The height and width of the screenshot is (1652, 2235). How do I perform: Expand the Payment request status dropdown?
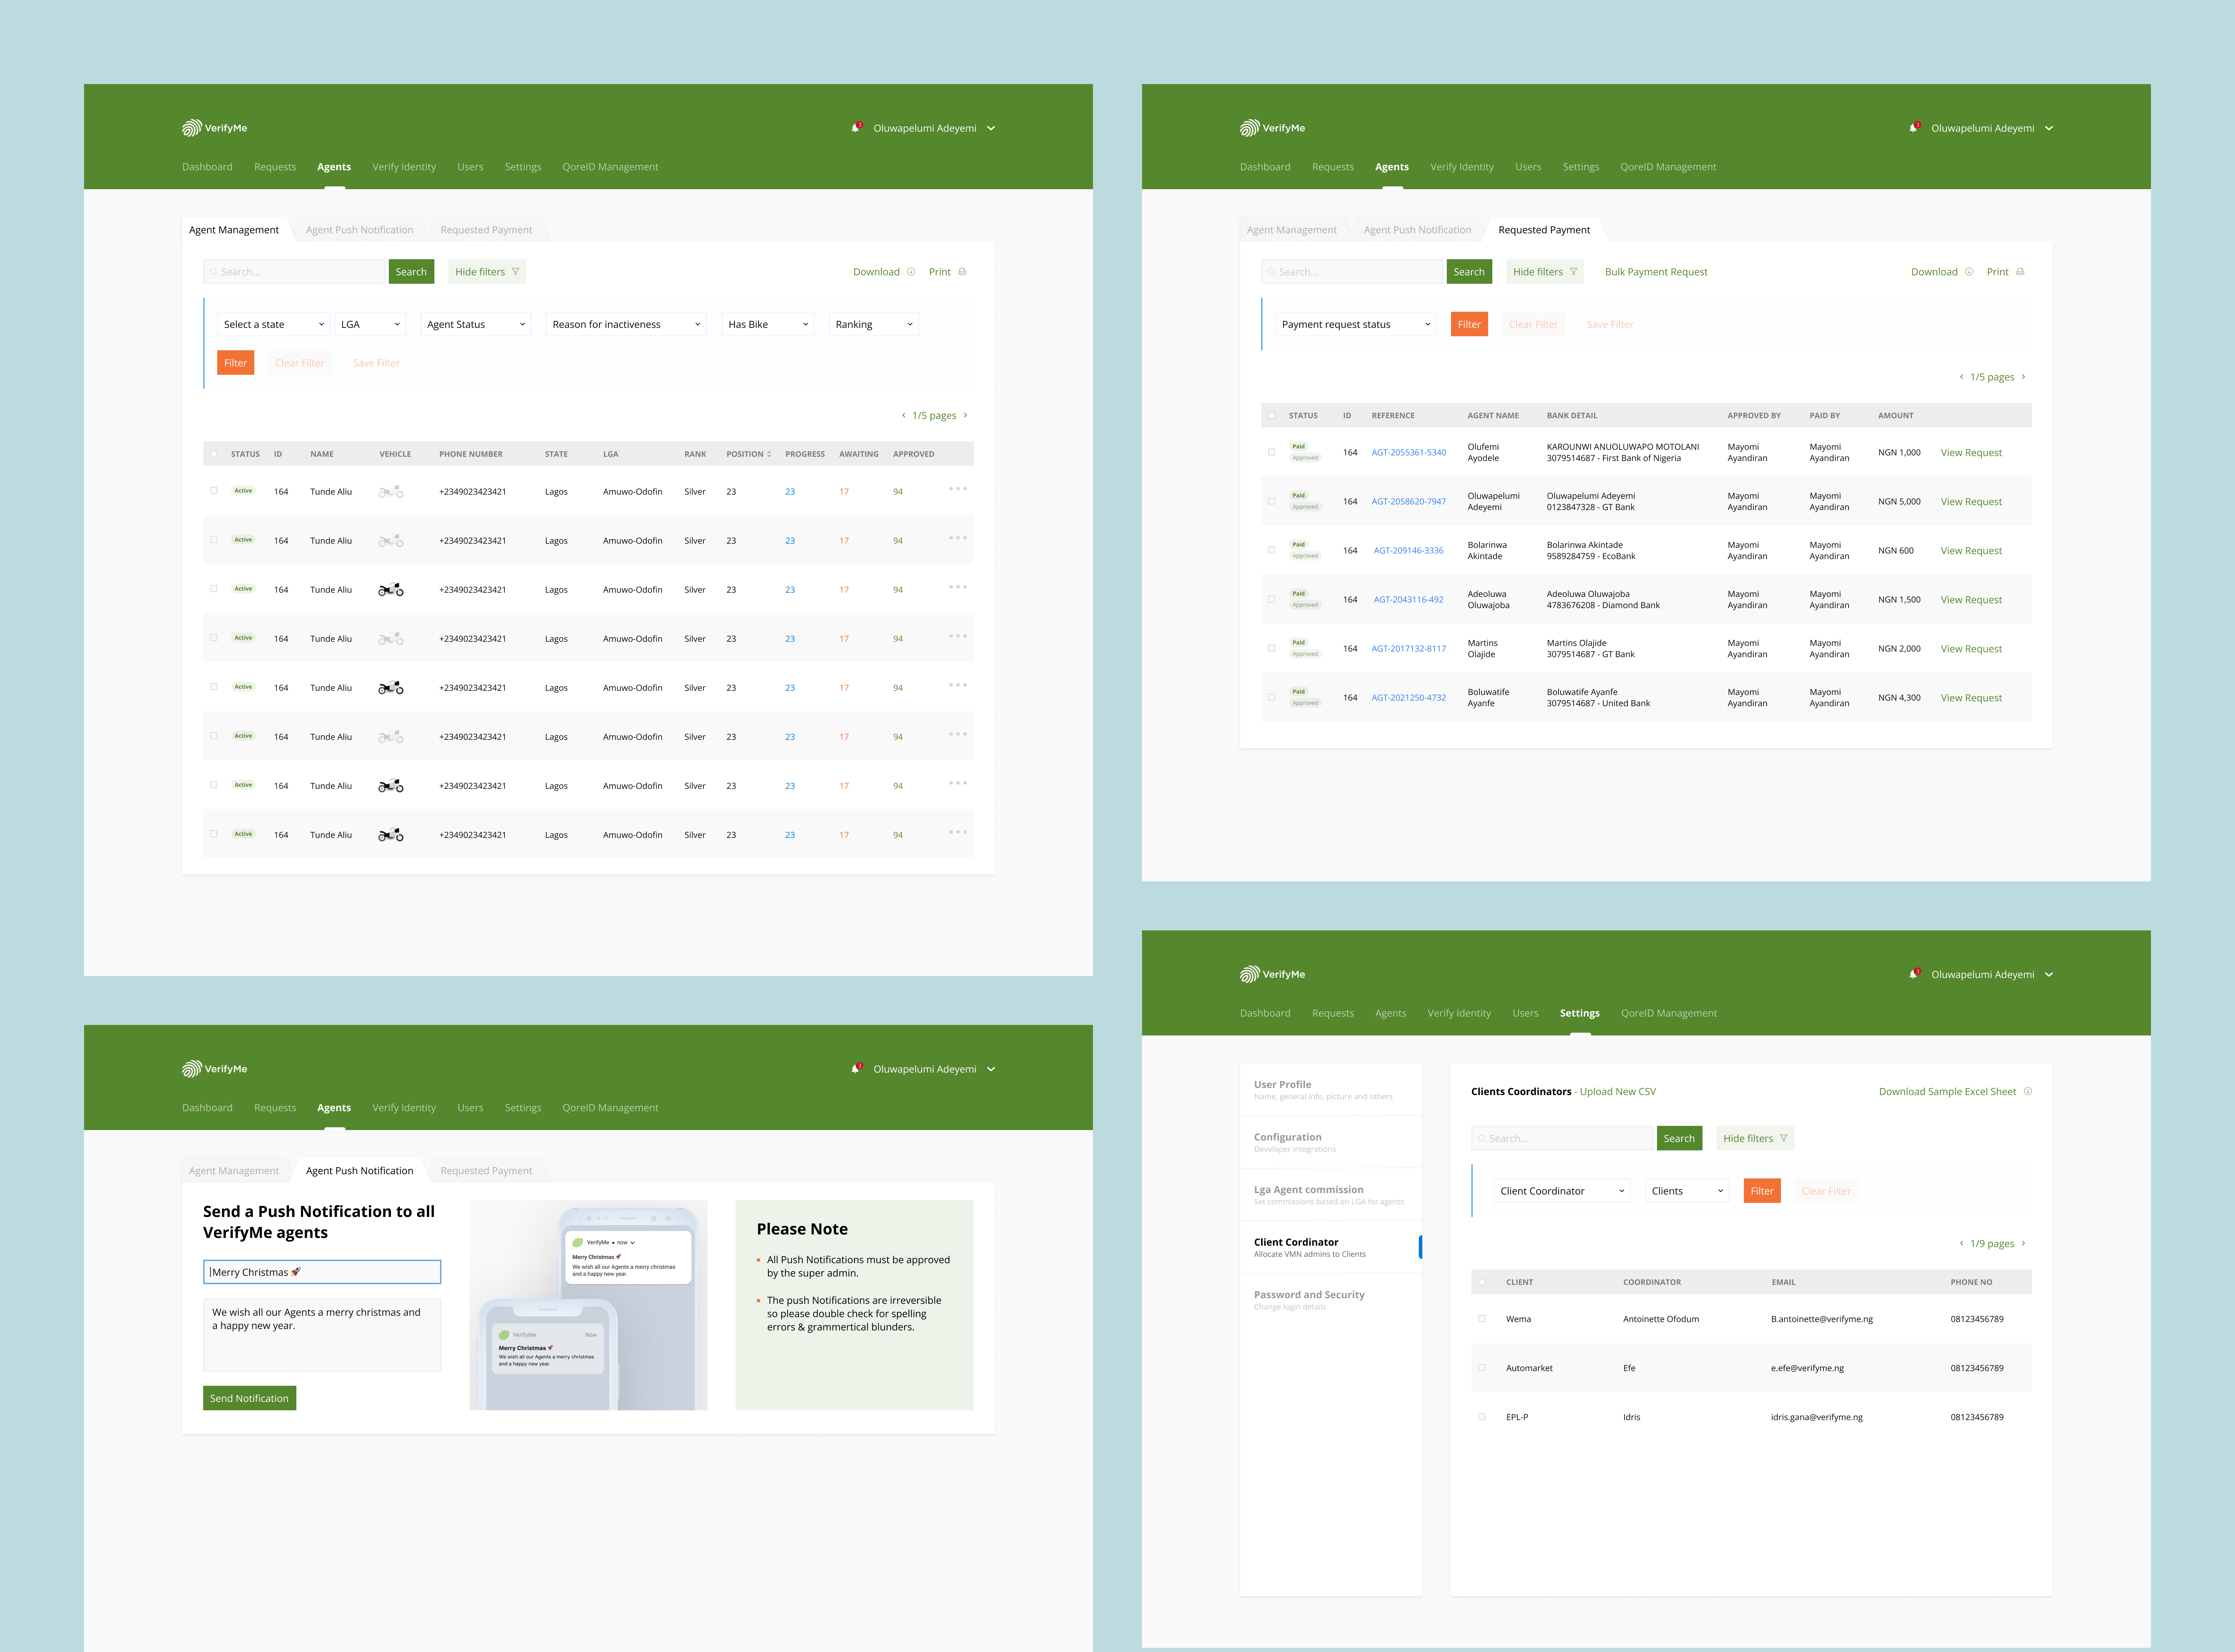coord(1355,324)
